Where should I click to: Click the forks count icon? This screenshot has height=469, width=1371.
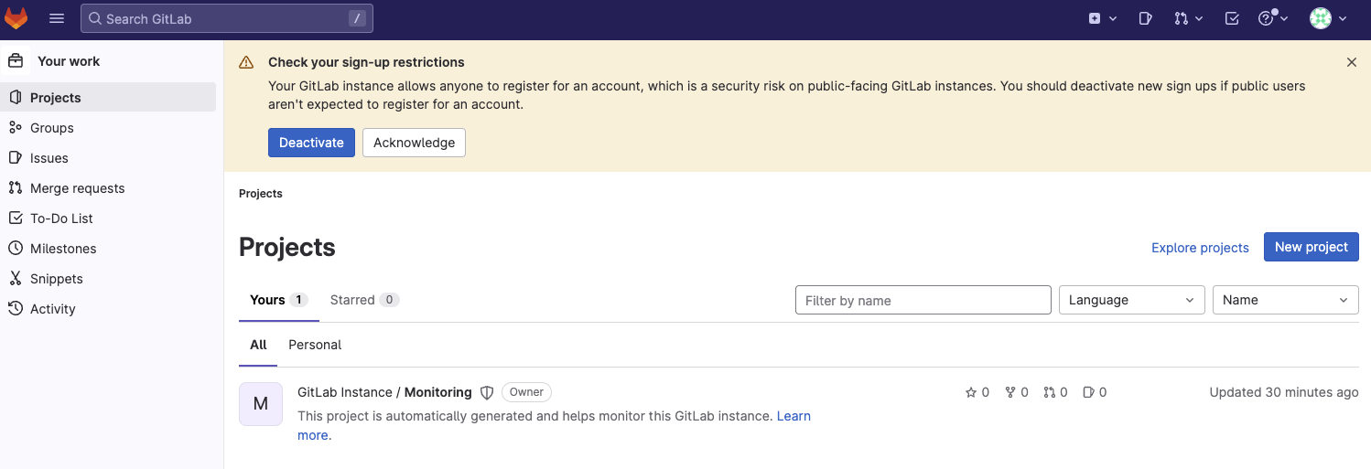pos(1010,392)
